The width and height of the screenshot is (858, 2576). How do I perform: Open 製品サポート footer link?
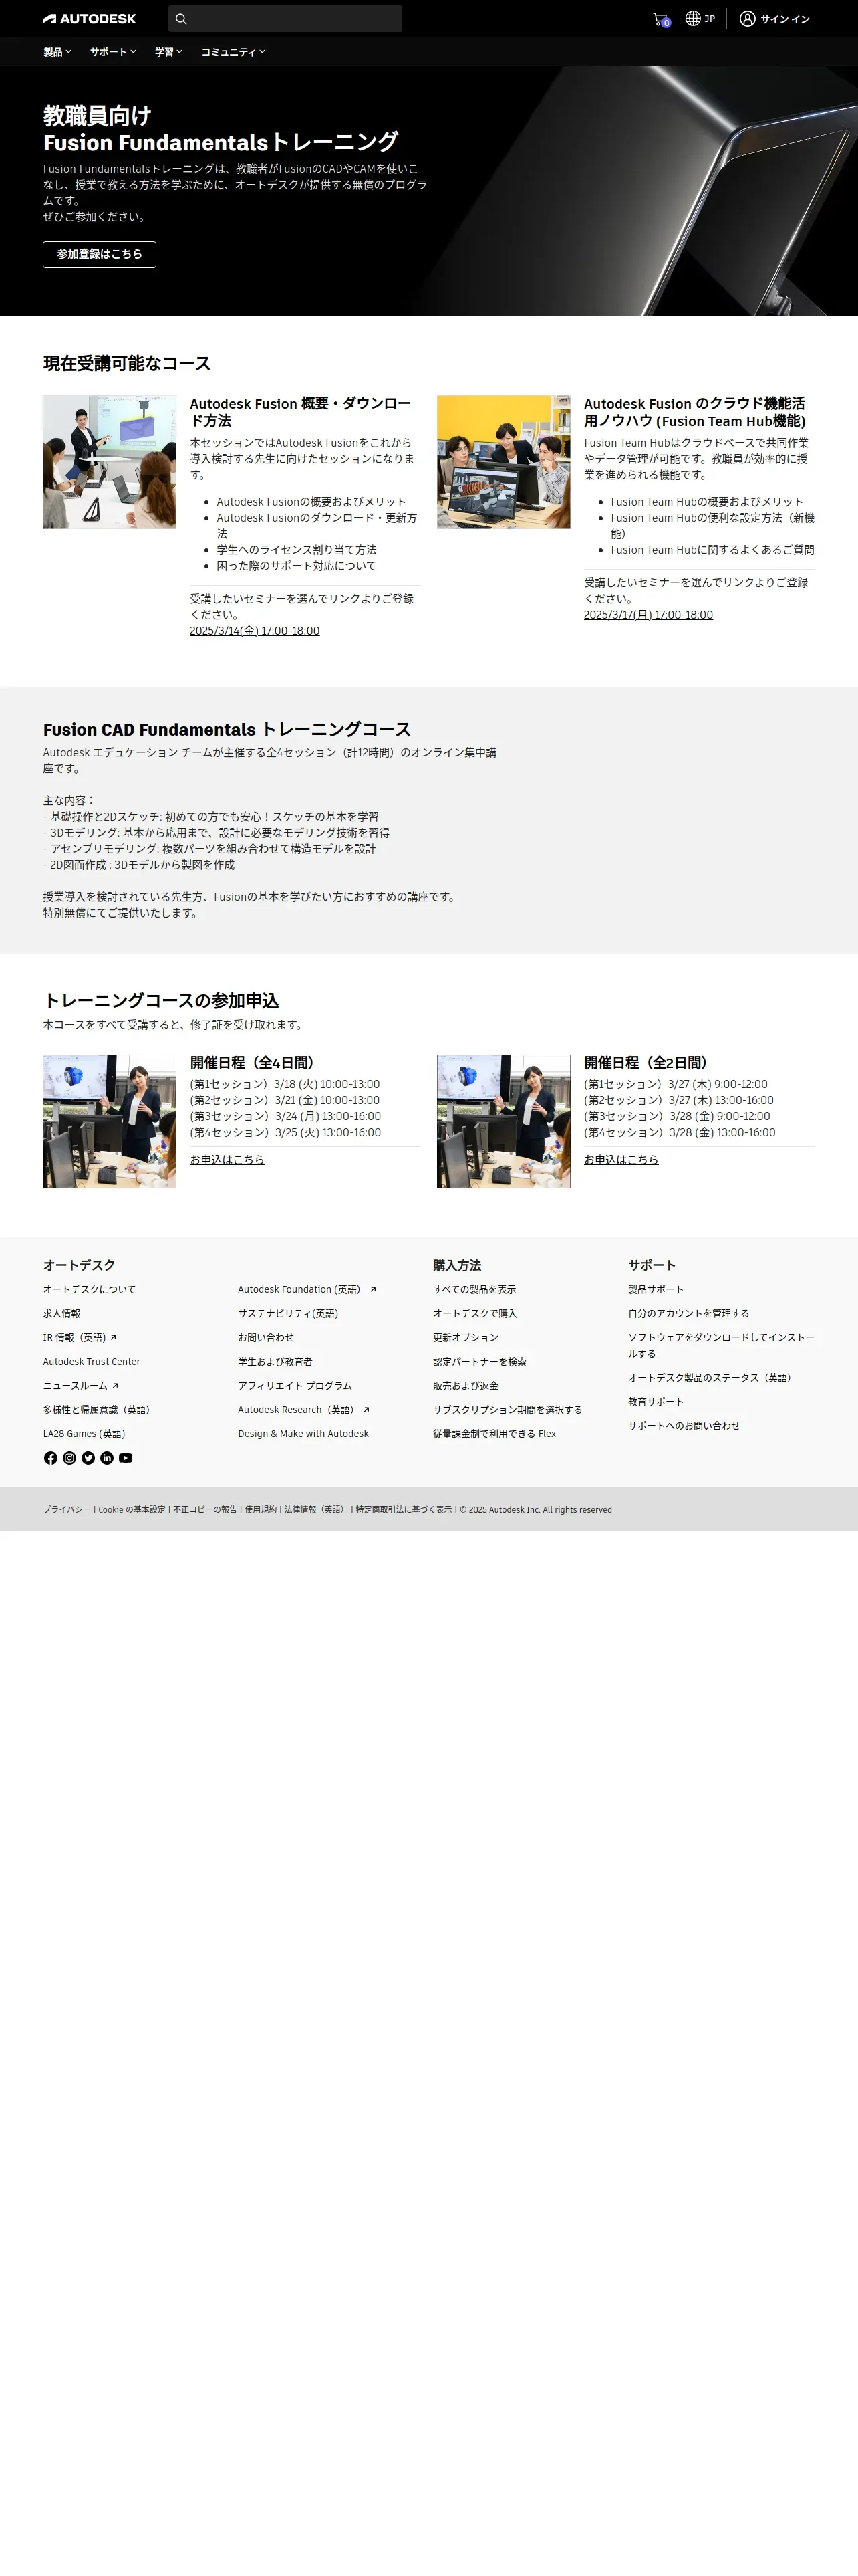(x=656, y=1290)
